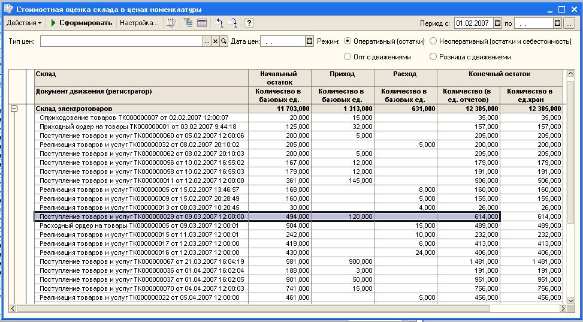The height and width of the screenshot is (322, 583).
Task: Open the Настройка... settings dialog
Action: (x=138, y=23)
